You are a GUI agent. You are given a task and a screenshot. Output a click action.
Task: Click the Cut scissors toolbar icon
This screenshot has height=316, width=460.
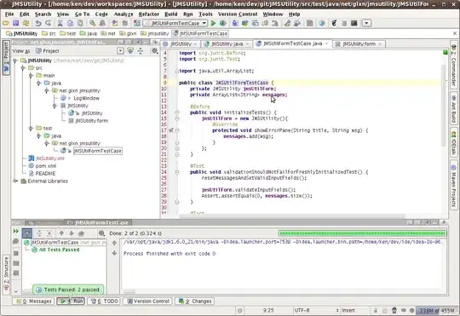pyautogui.click(x=60, y=23)
